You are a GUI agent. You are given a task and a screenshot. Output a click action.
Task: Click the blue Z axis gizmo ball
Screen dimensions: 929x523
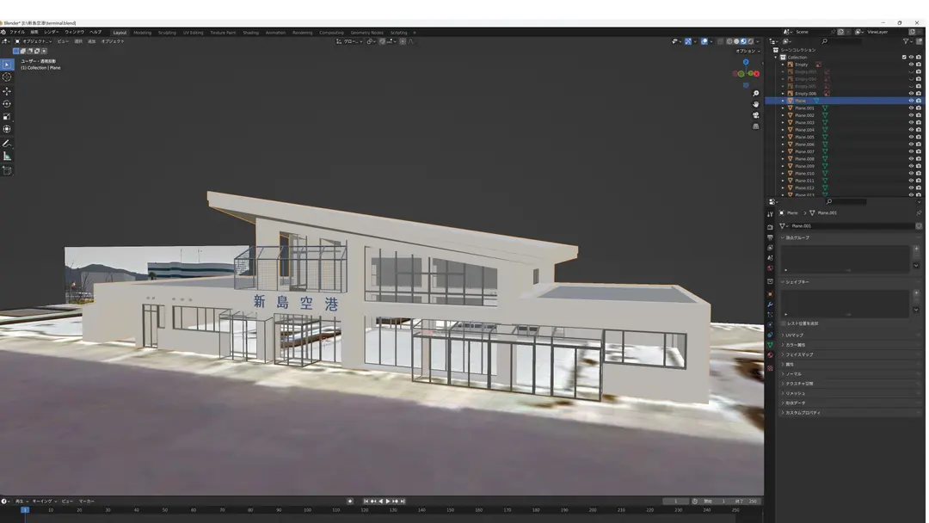pyautogui.click(x=746, y=62)
